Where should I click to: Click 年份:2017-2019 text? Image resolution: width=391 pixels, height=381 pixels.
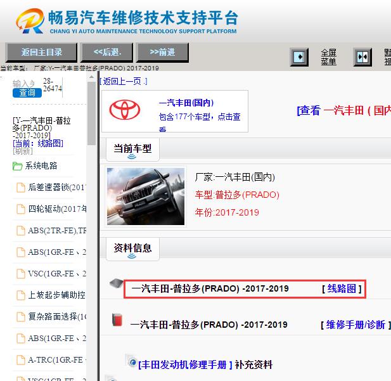(x=227, y=212)
